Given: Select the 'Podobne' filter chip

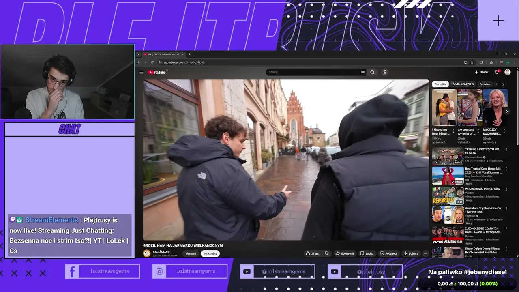Looking at the screenshot, I should click(x=485, y=84).
